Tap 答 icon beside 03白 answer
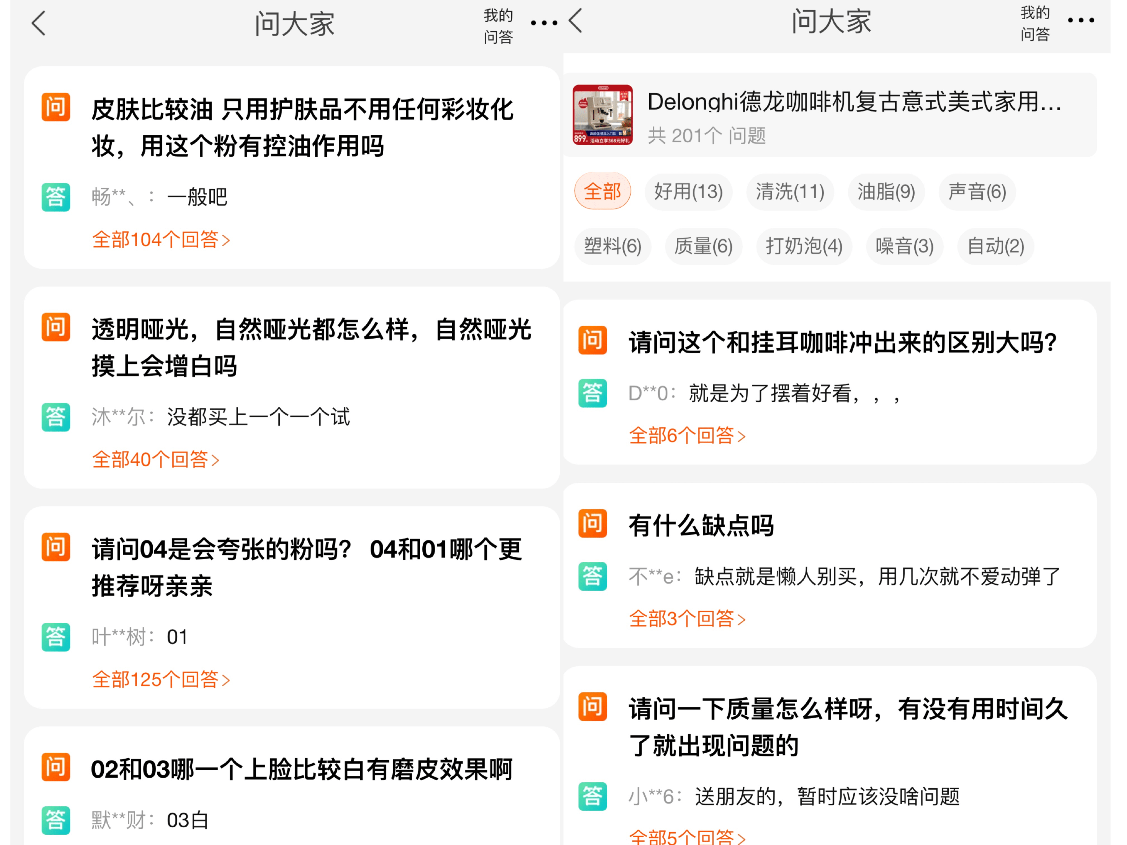Viewport: 1127px width, 845px height. (56, 821)
